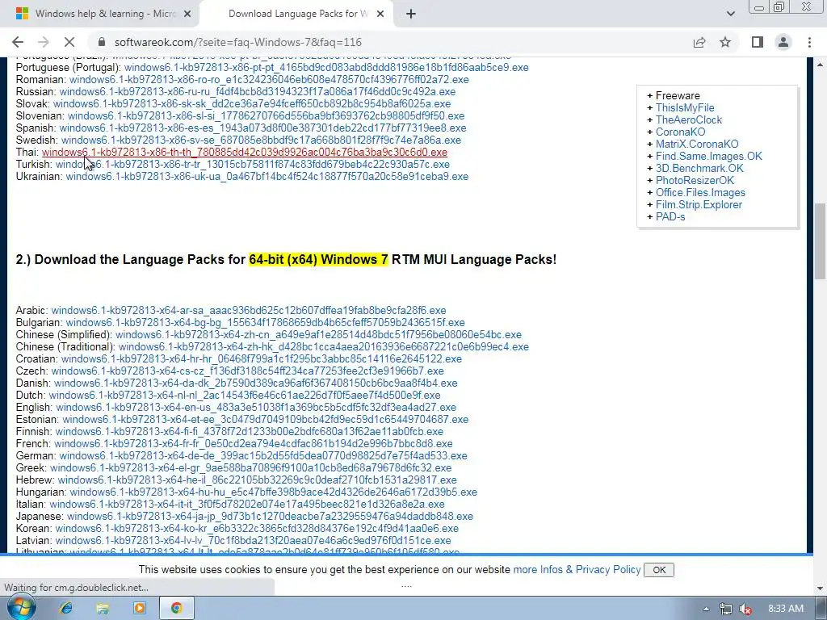
Task: Open the side panel icon
Action: click(x=758, y=42)
